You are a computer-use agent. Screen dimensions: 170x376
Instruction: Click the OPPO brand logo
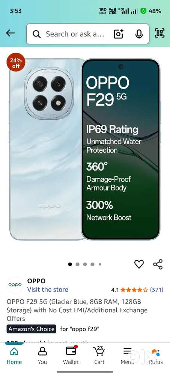tap(15, 285)
